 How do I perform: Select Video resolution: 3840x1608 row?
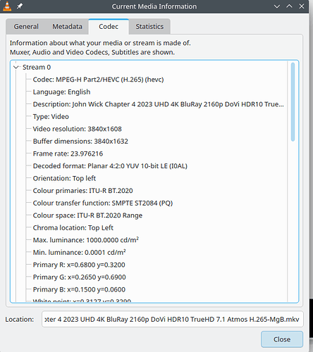coord(78,129)
